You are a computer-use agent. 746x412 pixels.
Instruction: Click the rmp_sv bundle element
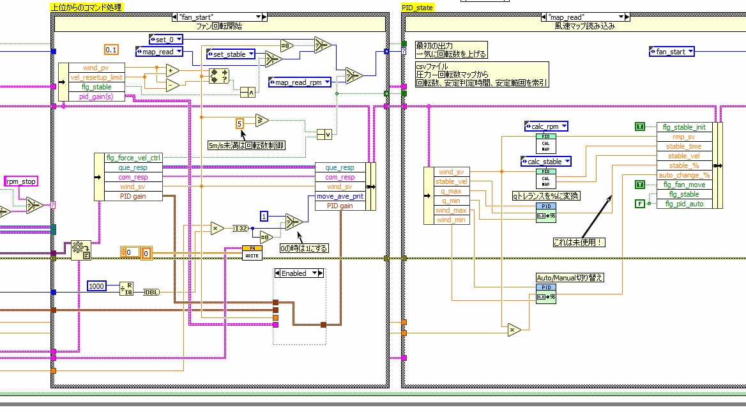point(684,137)
